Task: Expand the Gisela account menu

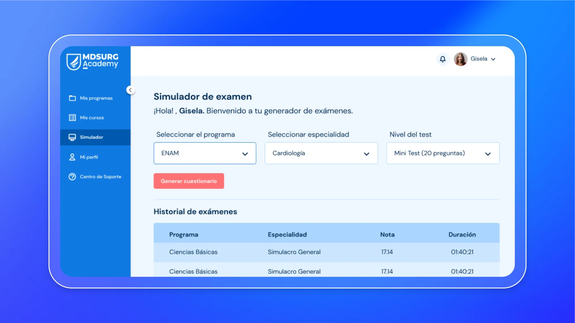Action: pos(494,59)
